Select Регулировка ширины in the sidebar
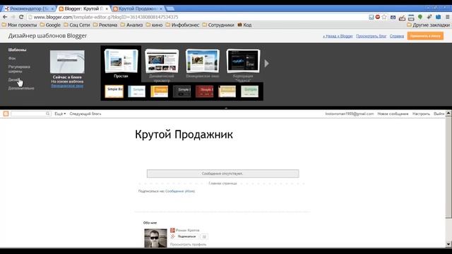This screenshot has width=452, height=254. 19,69
